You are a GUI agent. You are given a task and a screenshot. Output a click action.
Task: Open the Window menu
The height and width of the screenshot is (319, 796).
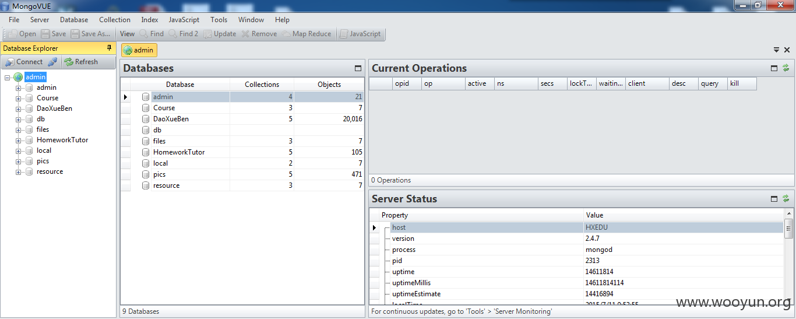click(251, 20)
